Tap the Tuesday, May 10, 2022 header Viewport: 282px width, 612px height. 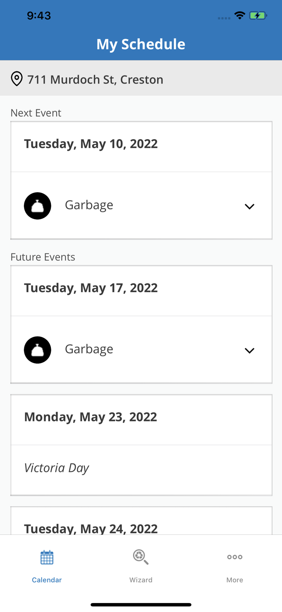click(91, 144)
